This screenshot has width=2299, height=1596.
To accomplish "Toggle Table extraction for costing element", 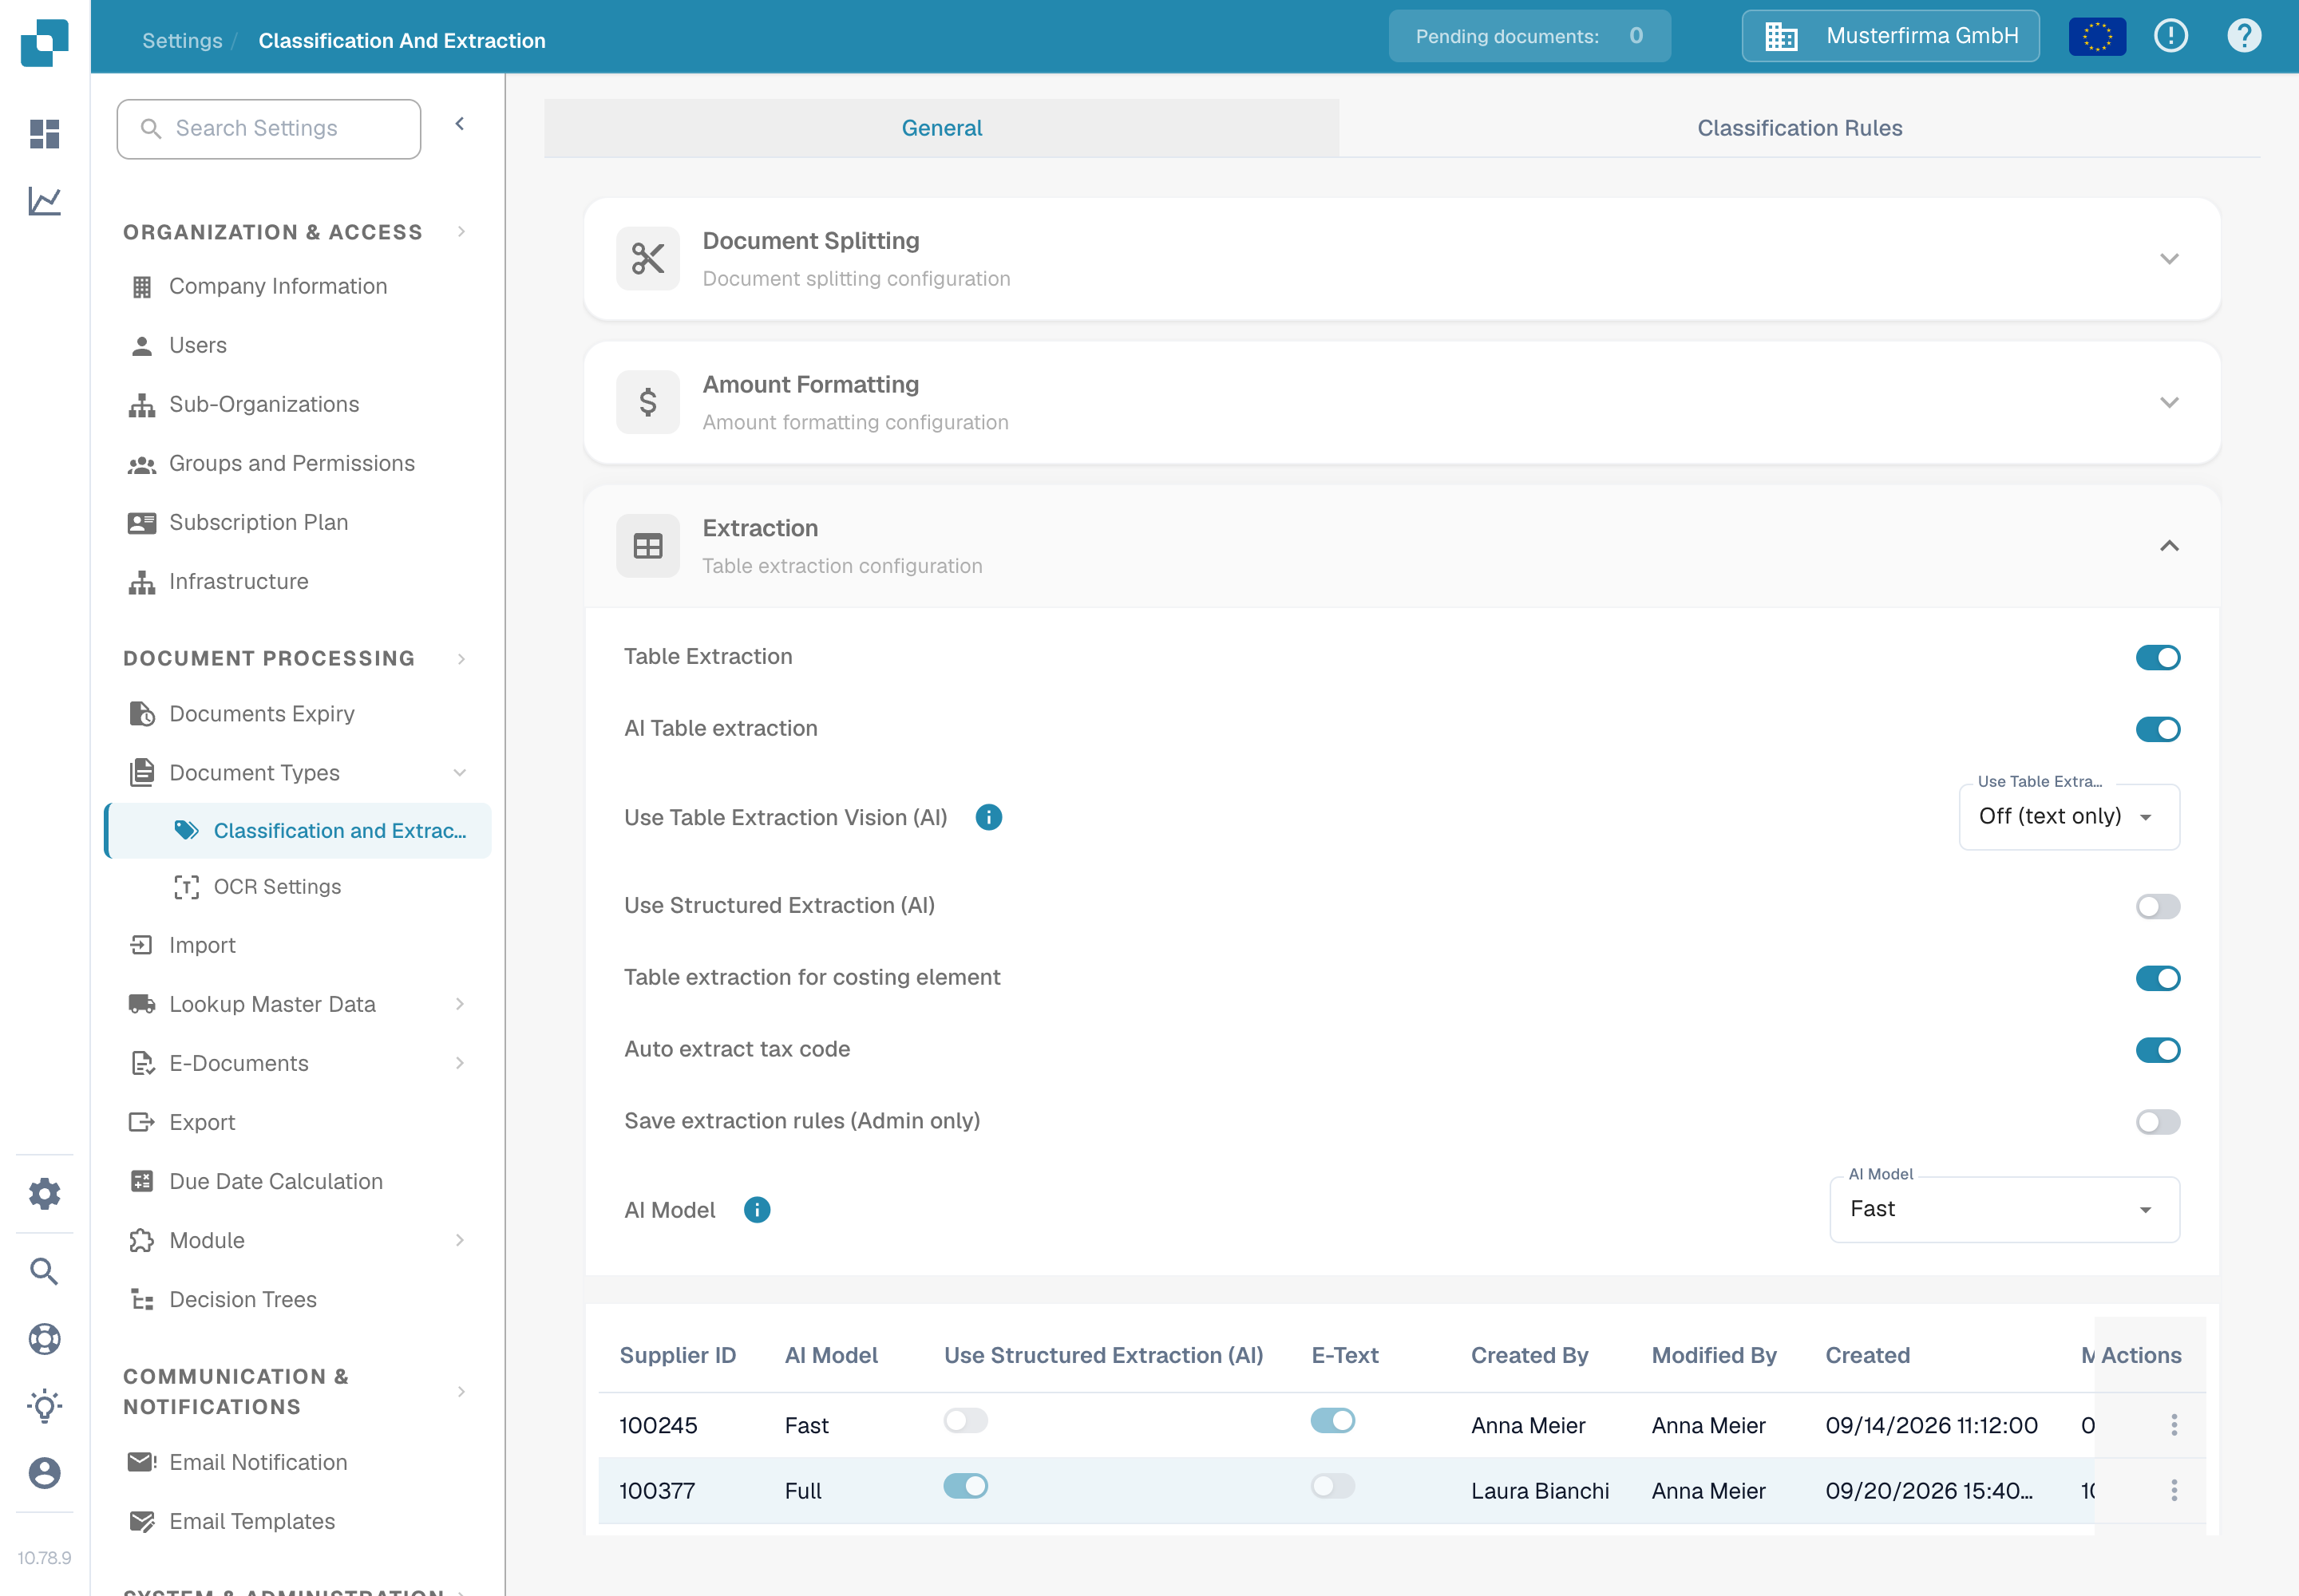I will tap(2158, 978).
